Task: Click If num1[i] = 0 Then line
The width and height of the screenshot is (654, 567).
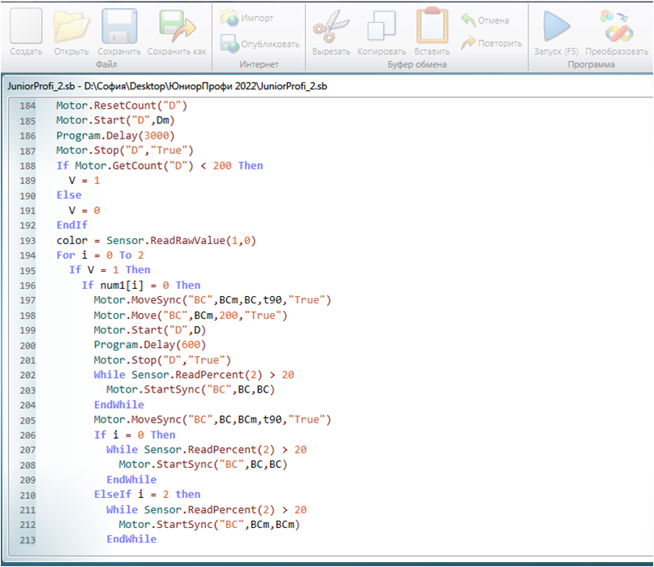Action: tap(141, 286)
